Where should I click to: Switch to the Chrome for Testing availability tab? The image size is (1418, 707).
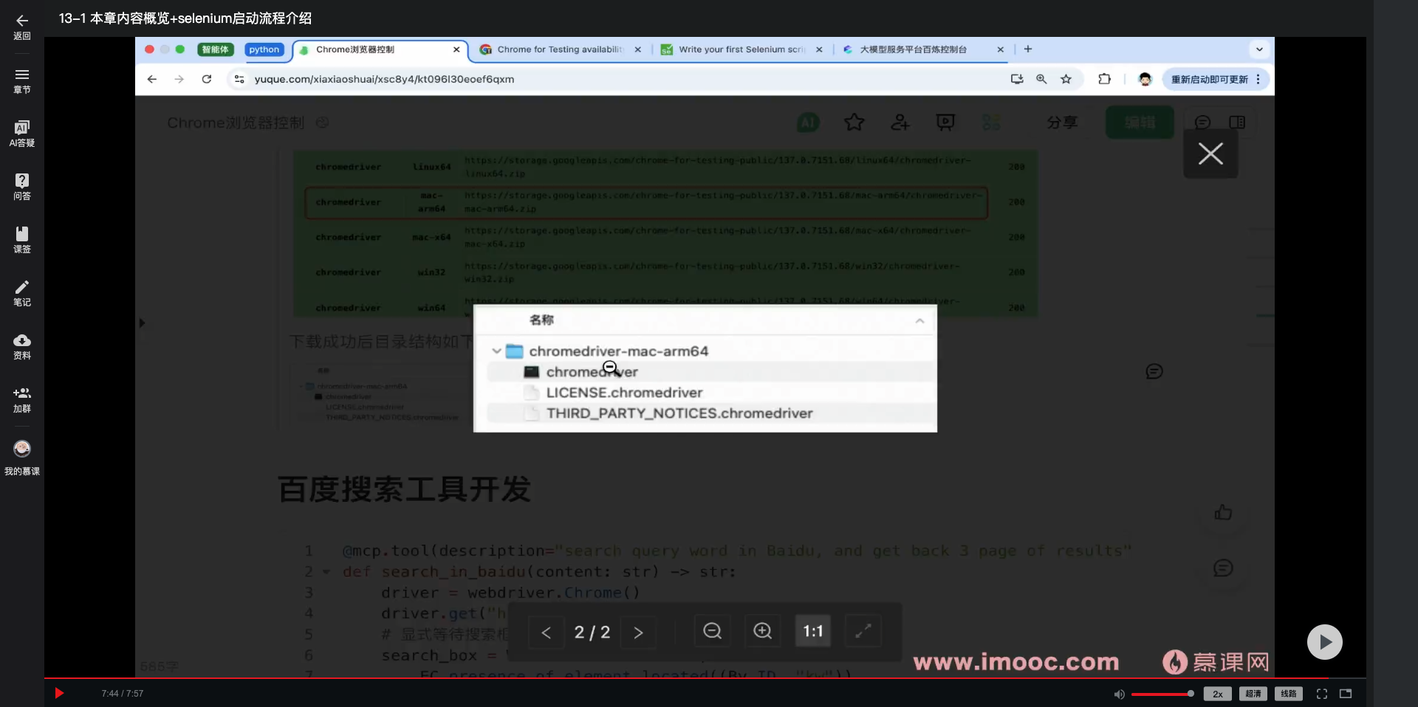[560, 49]
